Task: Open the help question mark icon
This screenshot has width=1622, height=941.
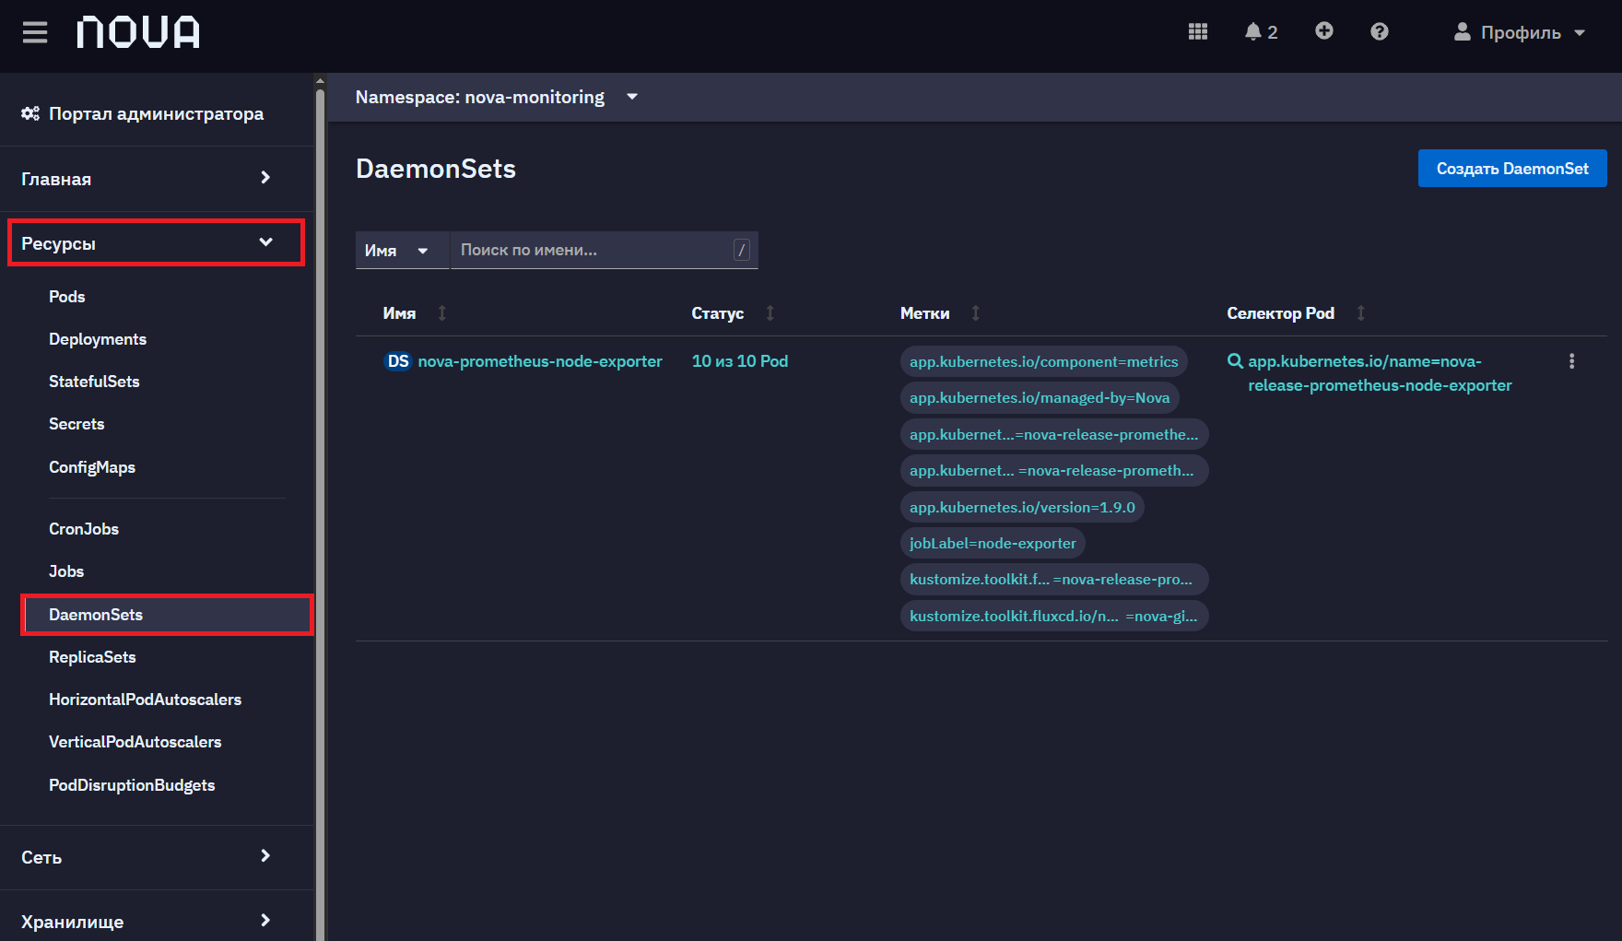Action: [x=1380, y=31]
